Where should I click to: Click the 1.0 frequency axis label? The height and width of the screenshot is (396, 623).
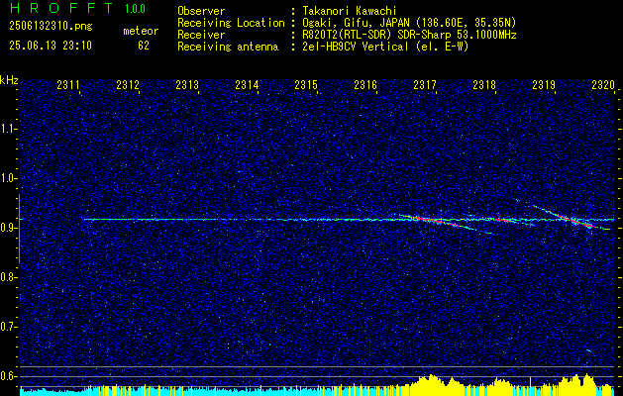click(x=8, y=179)
